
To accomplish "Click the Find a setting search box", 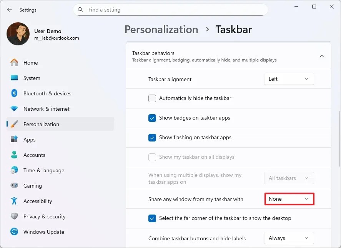I will 170,9.
